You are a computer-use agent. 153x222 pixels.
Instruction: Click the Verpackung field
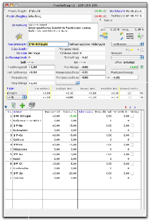pyautogui.click(x=42, y=78)
